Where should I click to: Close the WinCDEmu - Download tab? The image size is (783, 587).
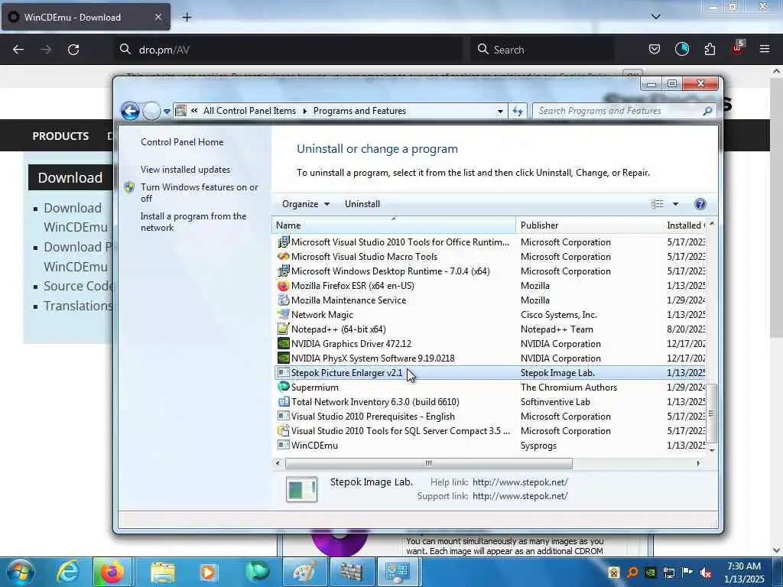coord(158,17)
